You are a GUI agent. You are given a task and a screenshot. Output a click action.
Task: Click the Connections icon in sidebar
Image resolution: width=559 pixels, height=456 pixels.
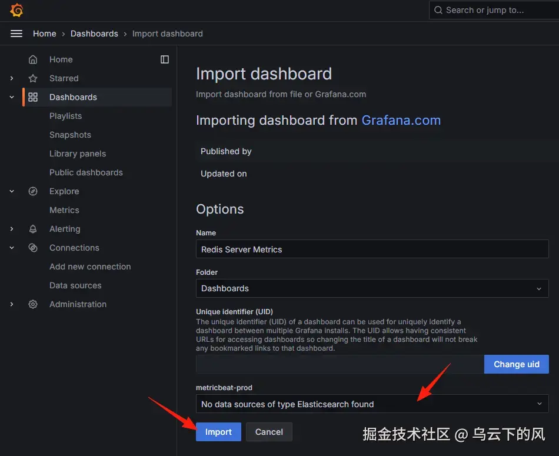tap(33, 248)
